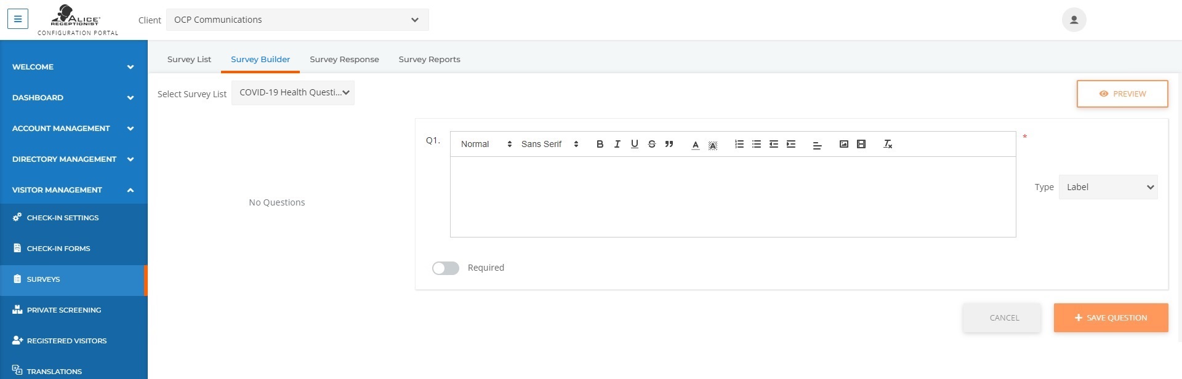Image resolution: width=1182 pixels, height=379 pixels.
Task: Collapse the Visitor Management section
Action: click(74, 189)
